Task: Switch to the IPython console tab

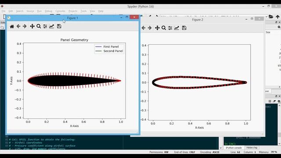Action: 234,148
